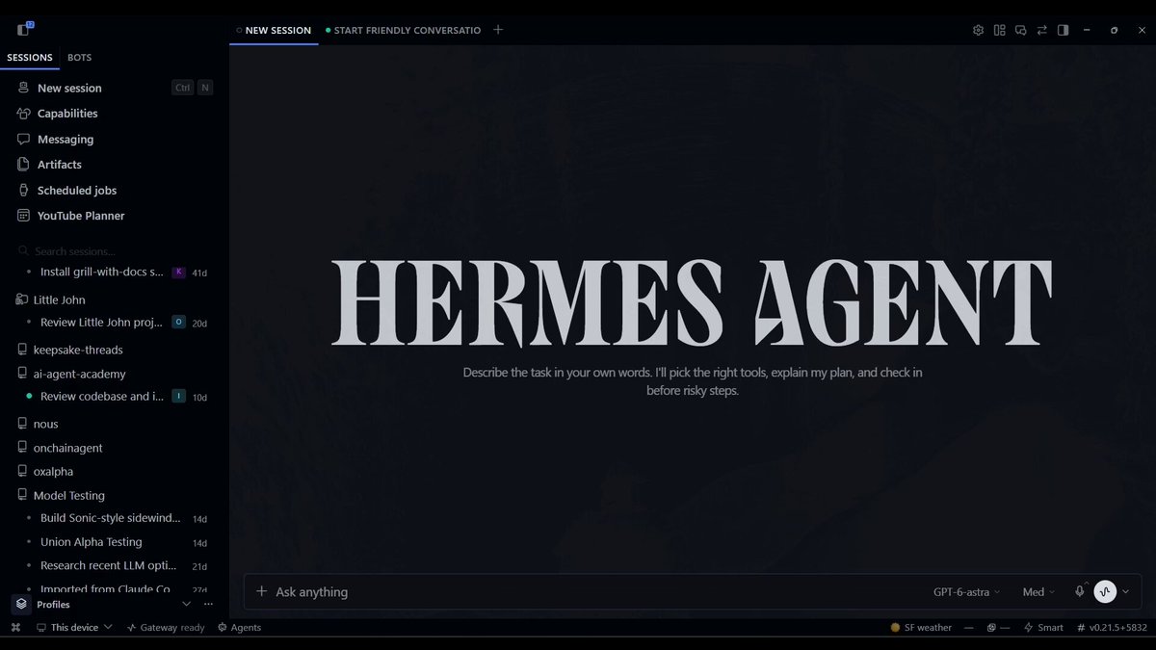1156x650 pixels.
Task: Toggle the left sidebar icon at top-left
Action: (x=23, y=30)
